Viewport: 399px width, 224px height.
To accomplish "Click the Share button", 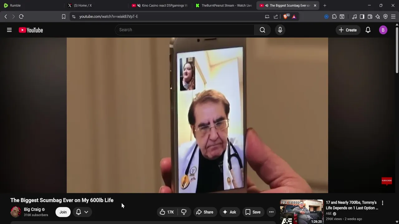I will click(205, 212).
